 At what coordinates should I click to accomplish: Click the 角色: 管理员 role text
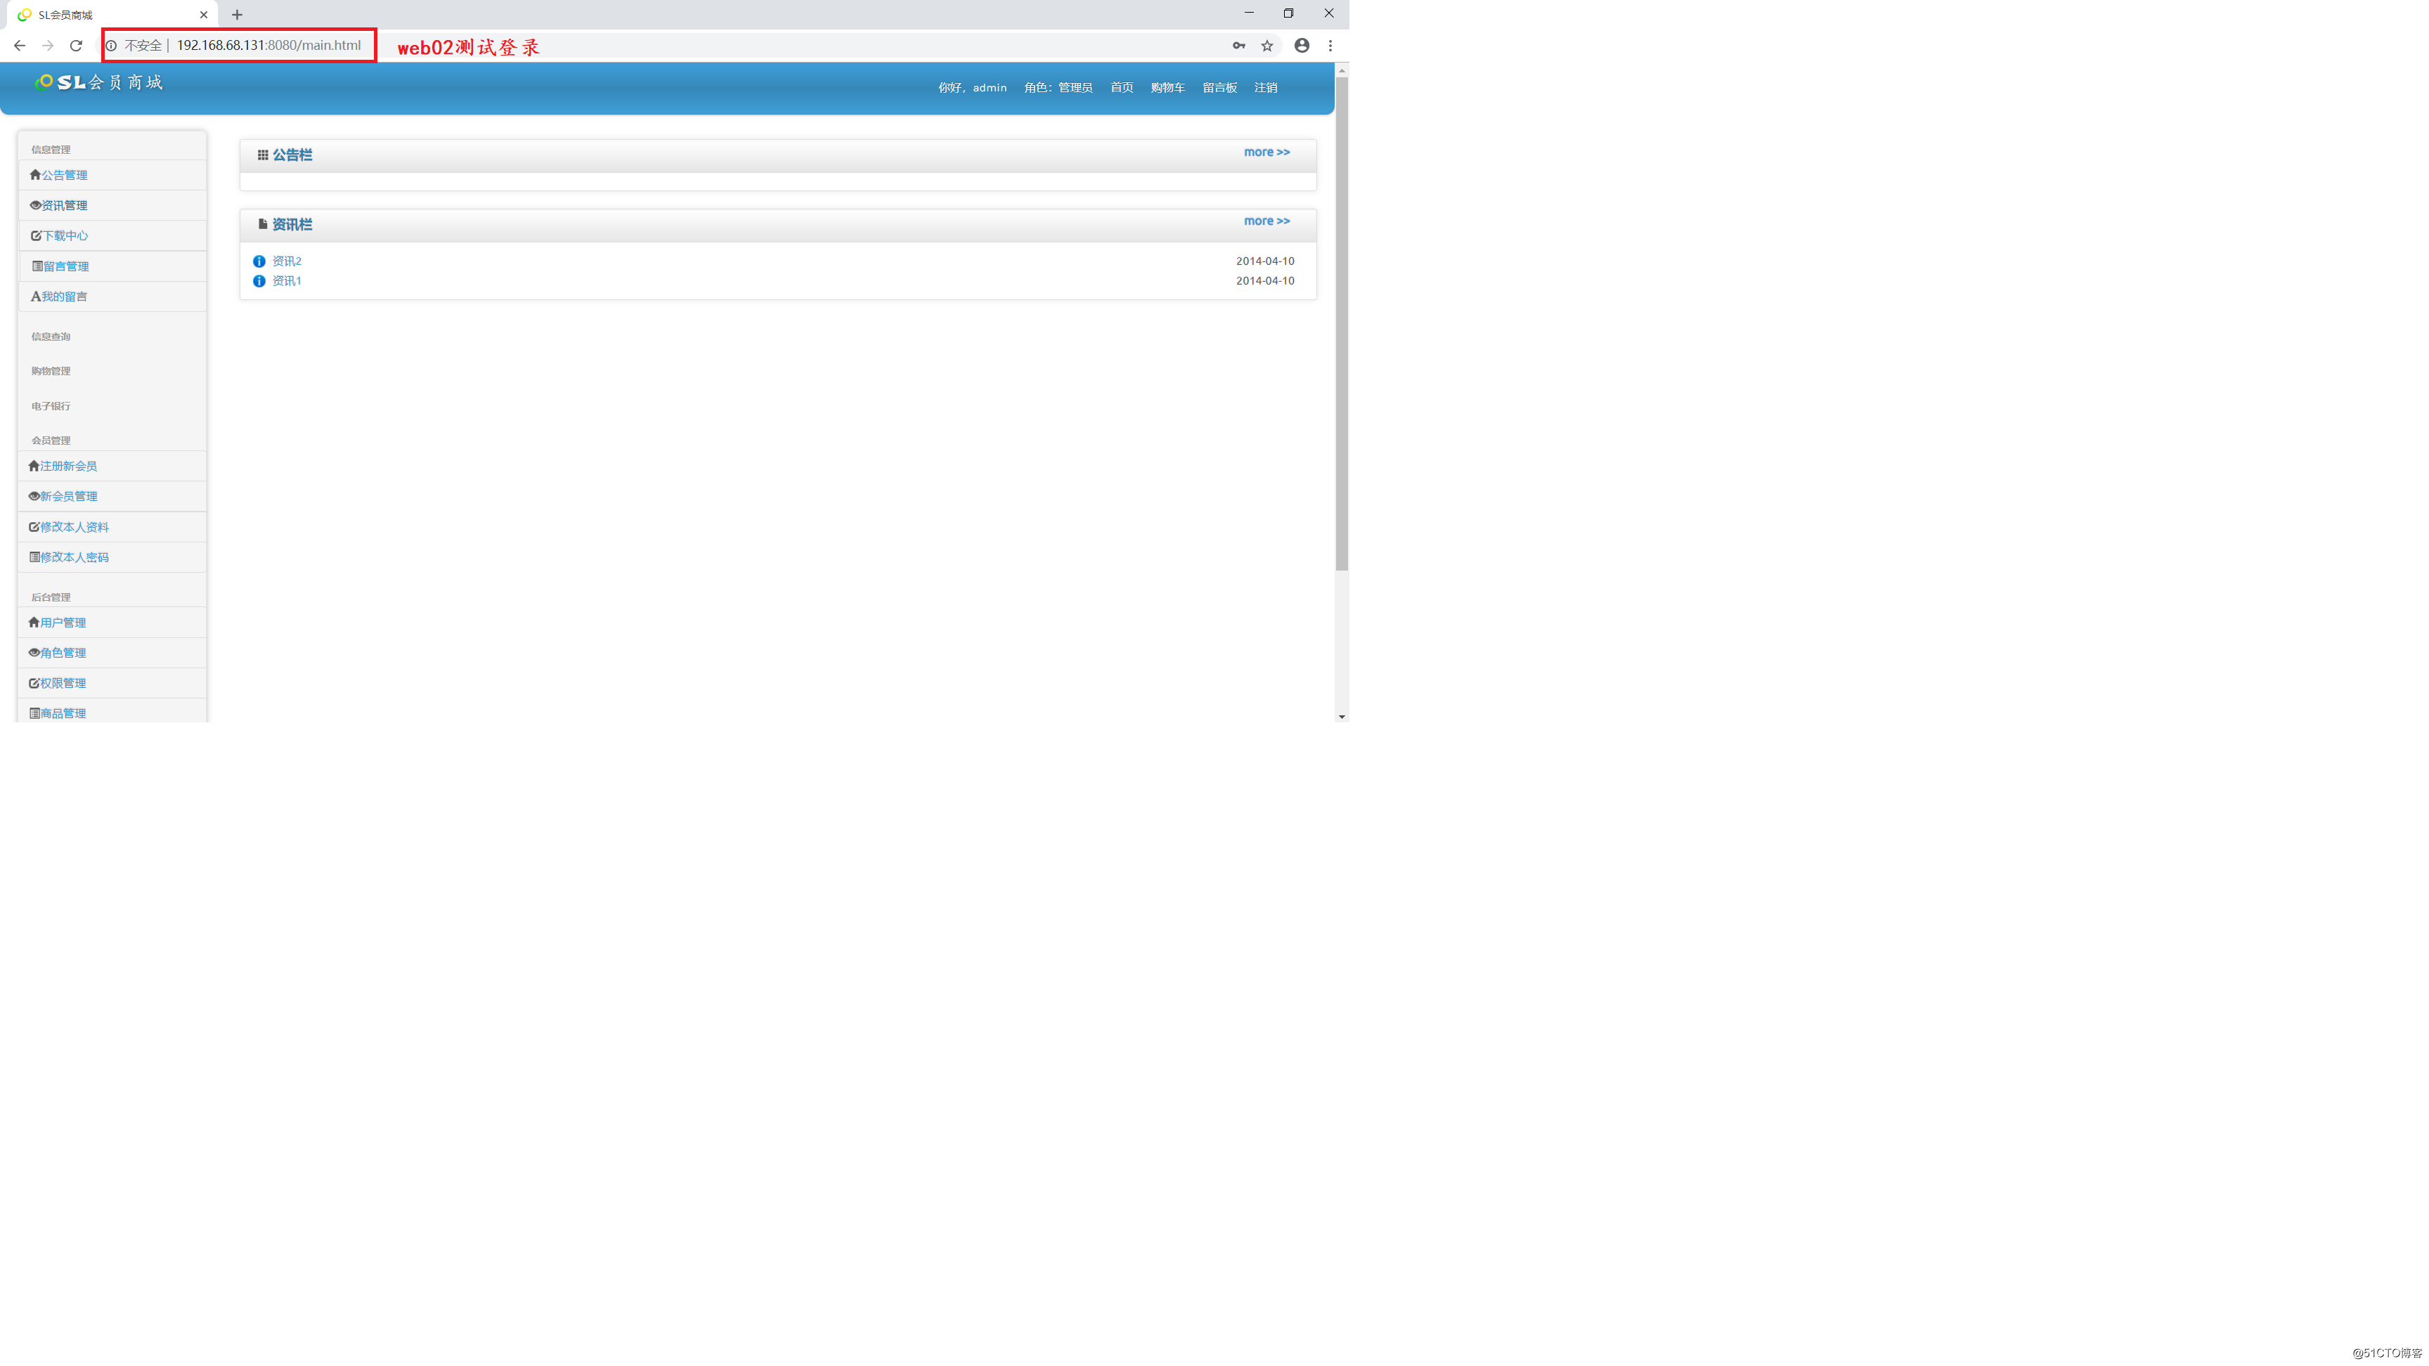tap(1058, 88)
